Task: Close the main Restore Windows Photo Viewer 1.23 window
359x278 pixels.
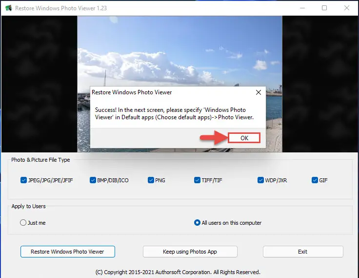Action: [347, 8]
